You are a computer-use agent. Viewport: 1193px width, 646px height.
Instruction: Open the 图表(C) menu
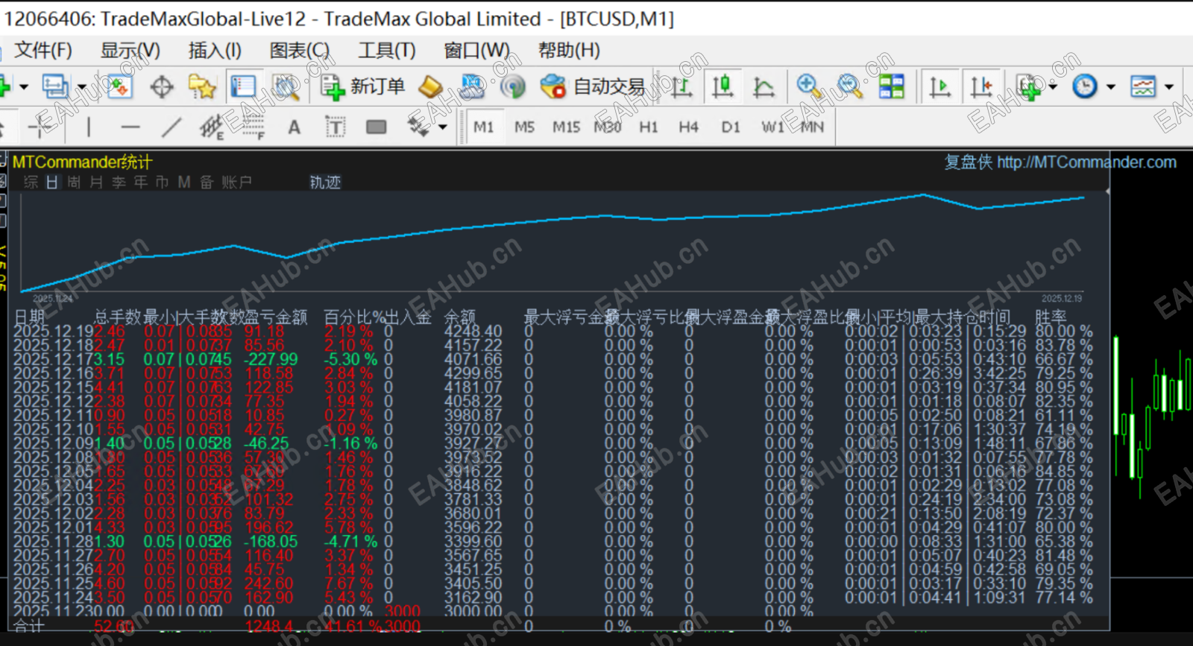[x=299, y=51]
